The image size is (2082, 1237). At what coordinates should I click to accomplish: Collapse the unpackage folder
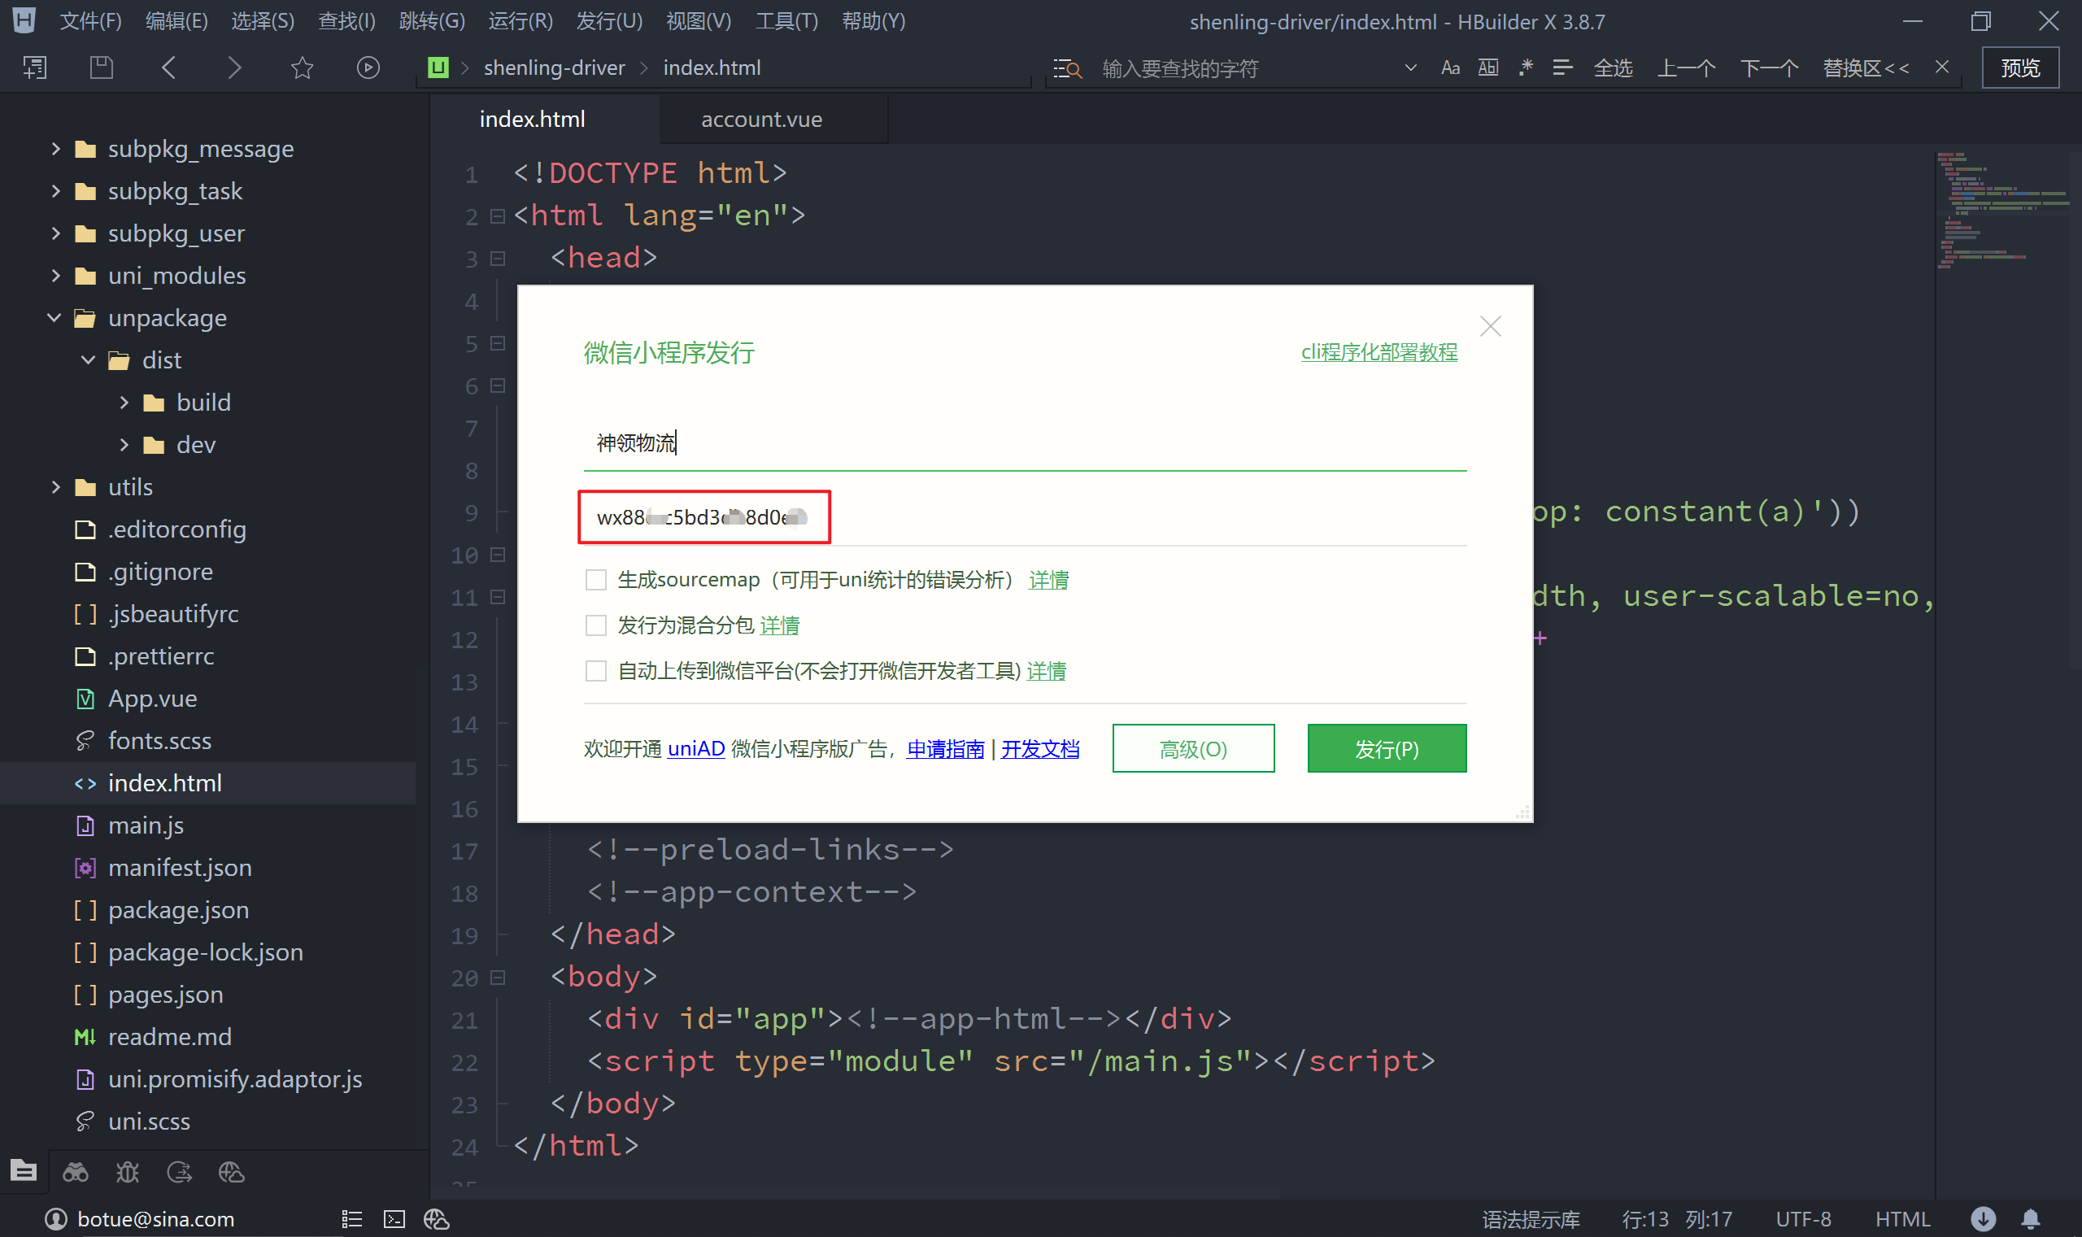coord(55,317)
